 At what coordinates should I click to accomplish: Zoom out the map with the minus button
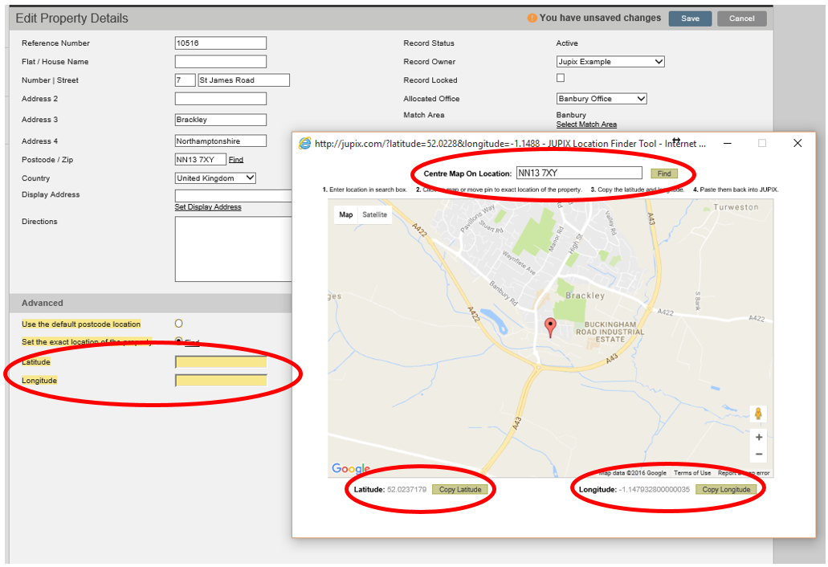[x=759, y=454]
